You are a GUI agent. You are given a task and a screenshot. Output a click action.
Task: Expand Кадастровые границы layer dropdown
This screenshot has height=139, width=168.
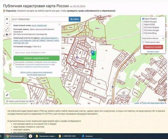153,38
